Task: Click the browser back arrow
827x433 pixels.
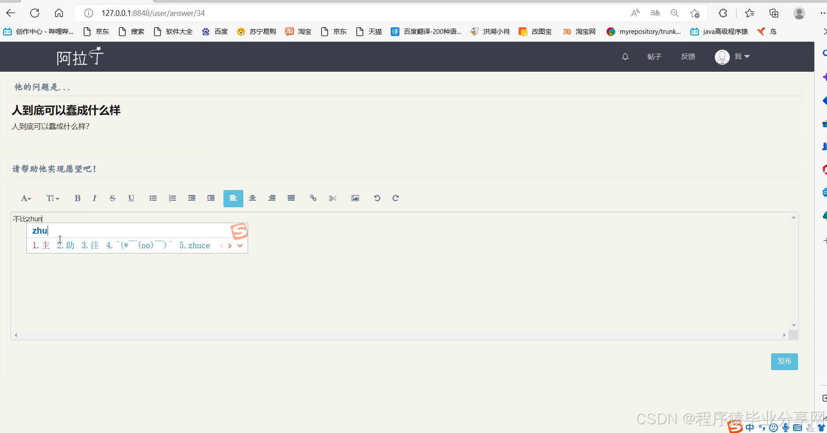Action: click(11, 13)
